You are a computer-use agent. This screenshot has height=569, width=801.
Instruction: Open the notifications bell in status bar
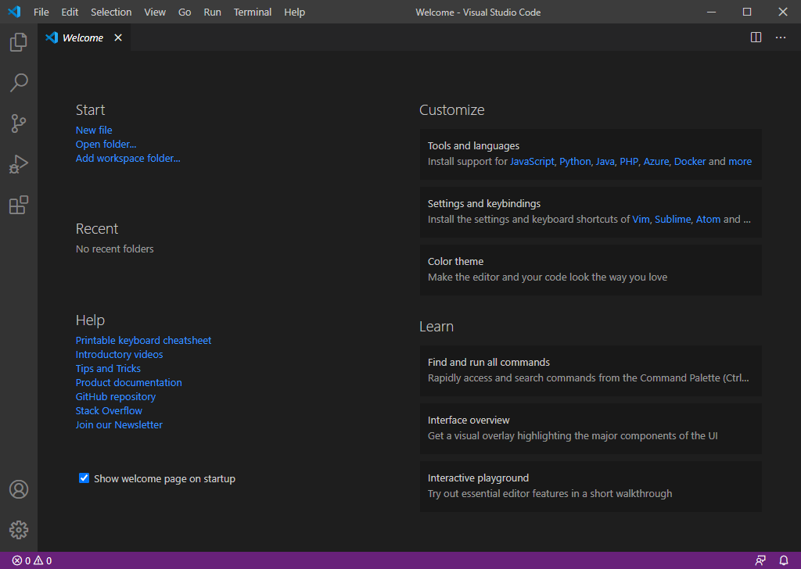coord(784,560)
